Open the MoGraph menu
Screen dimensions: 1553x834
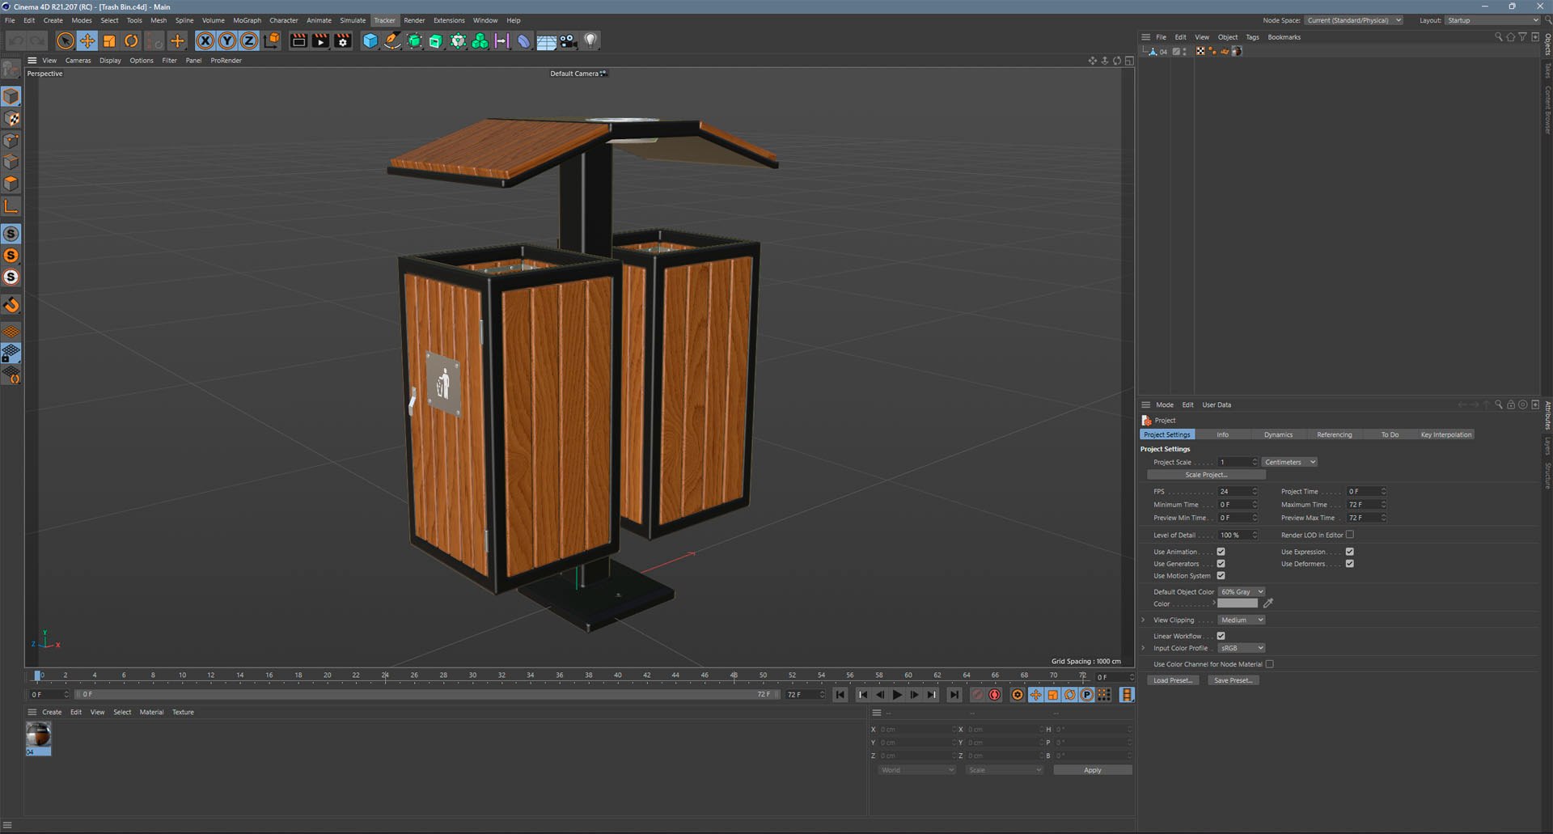pos(247,20)
